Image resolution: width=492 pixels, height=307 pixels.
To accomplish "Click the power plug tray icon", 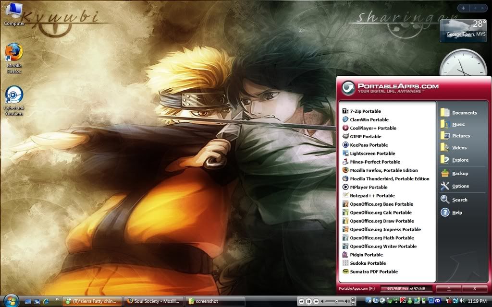I will 449,301.
